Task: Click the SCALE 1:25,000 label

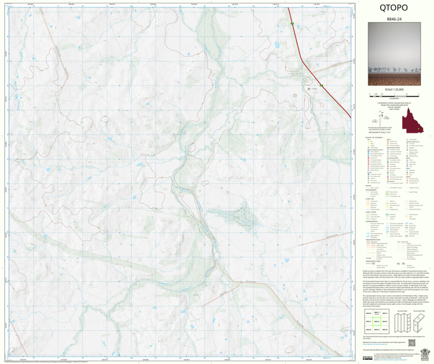Action: point(394,89)
